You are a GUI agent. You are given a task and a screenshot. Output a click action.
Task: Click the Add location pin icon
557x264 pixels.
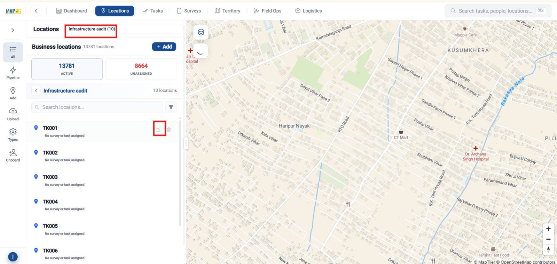pyautogui.click(x=13, y=93)
